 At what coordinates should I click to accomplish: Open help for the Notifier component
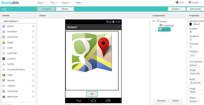[33, 64]
